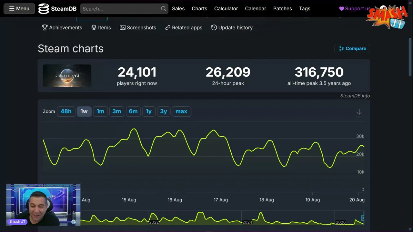Screen dimensions: 413x232
Task: Click the chart download arrow icon
Action: pyautogui.click(x=359, y=113)
